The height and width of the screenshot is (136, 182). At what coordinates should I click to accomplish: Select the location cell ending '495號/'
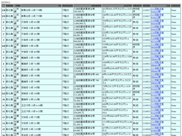[41, 52]
